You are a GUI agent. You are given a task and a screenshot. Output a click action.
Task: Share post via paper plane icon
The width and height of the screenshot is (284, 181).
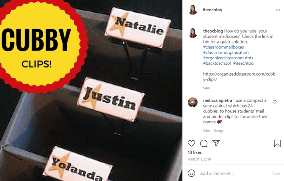click(216, 143)
